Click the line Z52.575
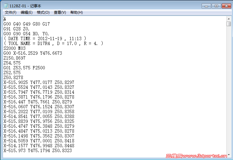 (x=12, y=73)
